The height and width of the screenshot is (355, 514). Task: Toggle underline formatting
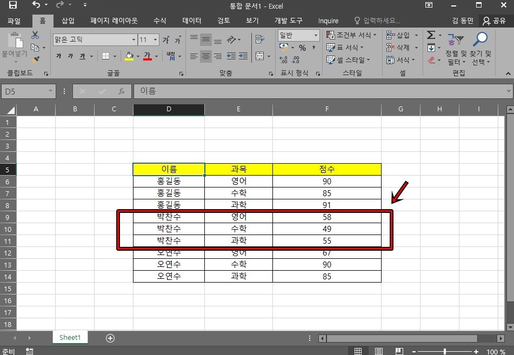pyautogui.click(x=83, y=56)
